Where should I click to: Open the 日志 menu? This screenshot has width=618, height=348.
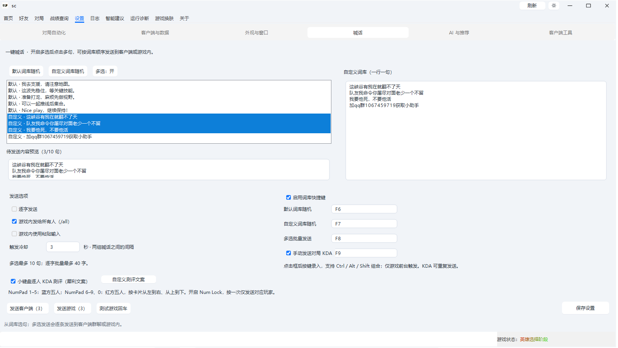pyautogui.click(x=95, y=18)
